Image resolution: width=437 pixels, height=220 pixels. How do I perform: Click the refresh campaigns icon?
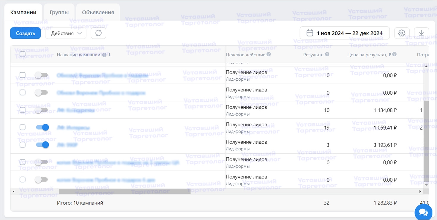click(x=98, y=33)
